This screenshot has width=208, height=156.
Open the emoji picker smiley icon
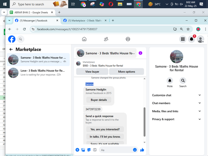click(x=135, y=150)
